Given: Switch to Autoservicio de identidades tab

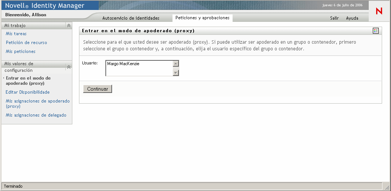Looking at the screenshot, I should point(131,18).
